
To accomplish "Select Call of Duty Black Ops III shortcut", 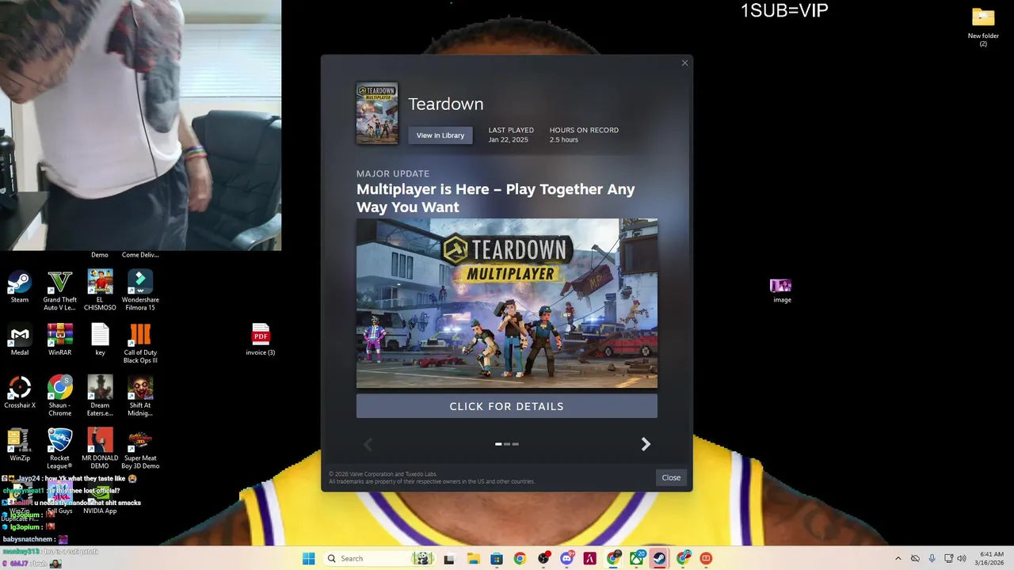I will [140, 344].
